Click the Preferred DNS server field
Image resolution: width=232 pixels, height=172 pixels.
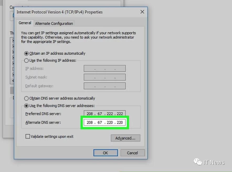click(x=105, y=113)
